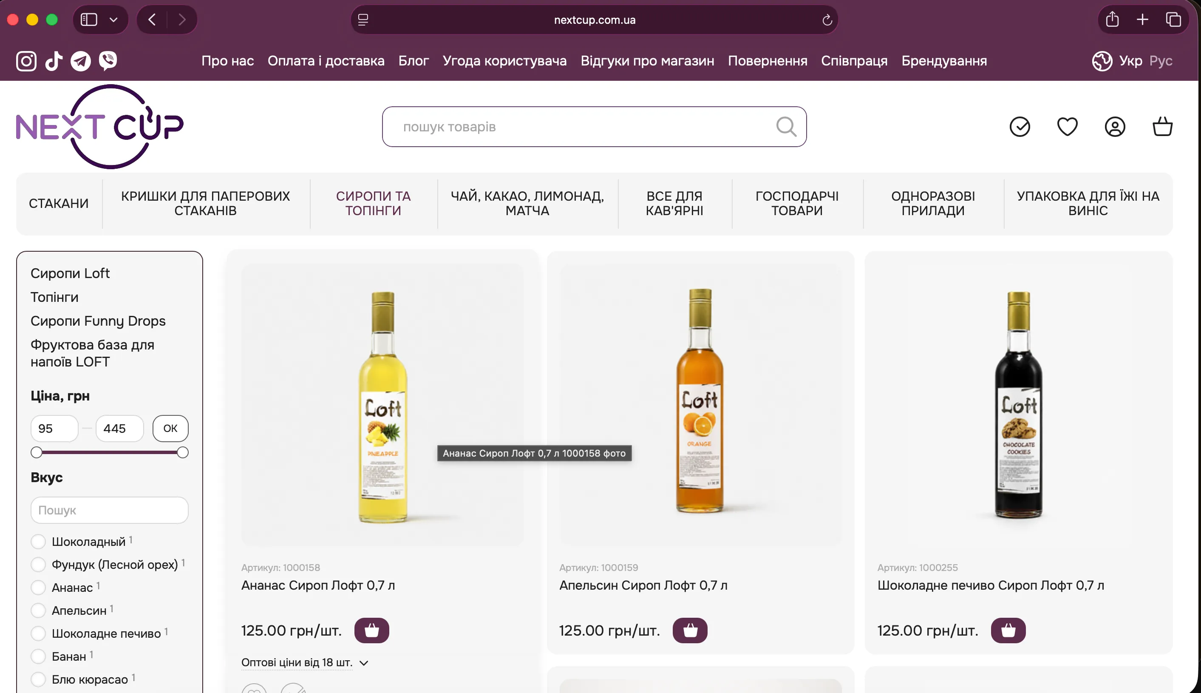This screenshot has height=693, width=1201.
Task: Select Сиропи Funny Drops subcategory
Action: pos(98,321)
